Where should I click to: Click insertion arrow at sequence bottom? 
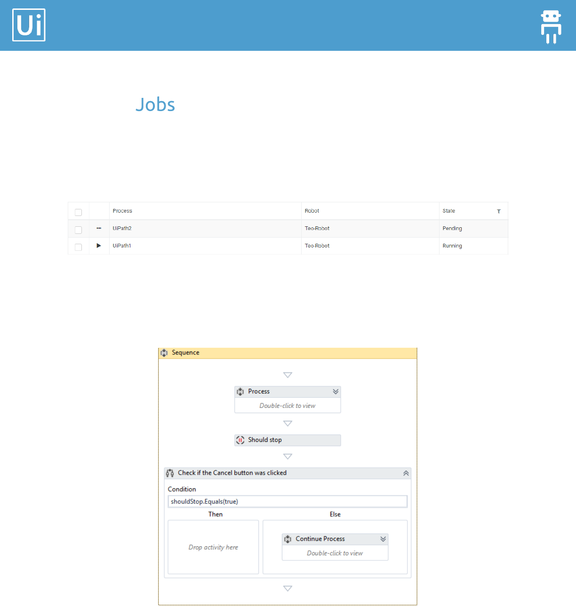point(288,589)
